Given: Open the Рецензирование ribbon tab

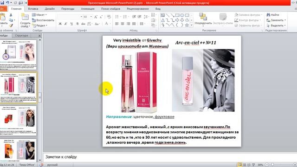Looking at the screenshot, I should coord(138,9).
